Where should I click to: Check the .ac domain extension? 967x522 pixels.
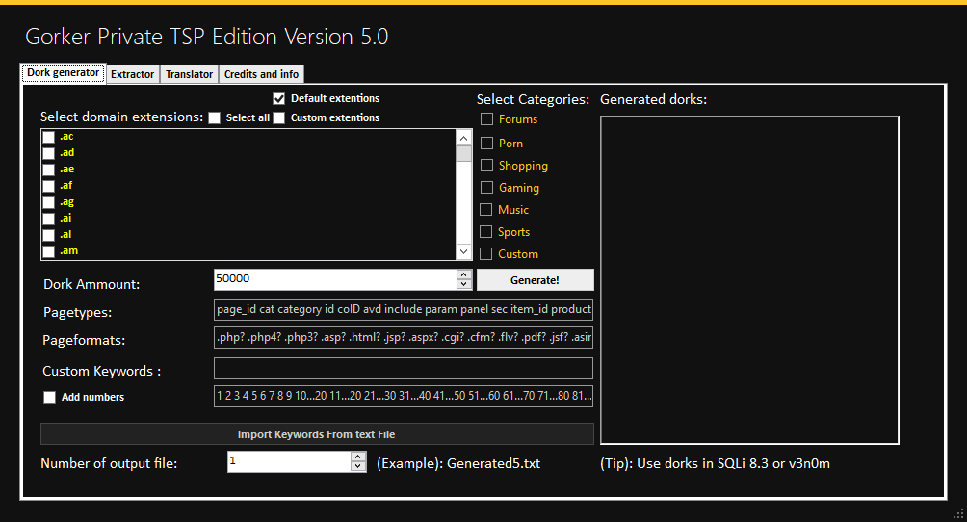49,137
